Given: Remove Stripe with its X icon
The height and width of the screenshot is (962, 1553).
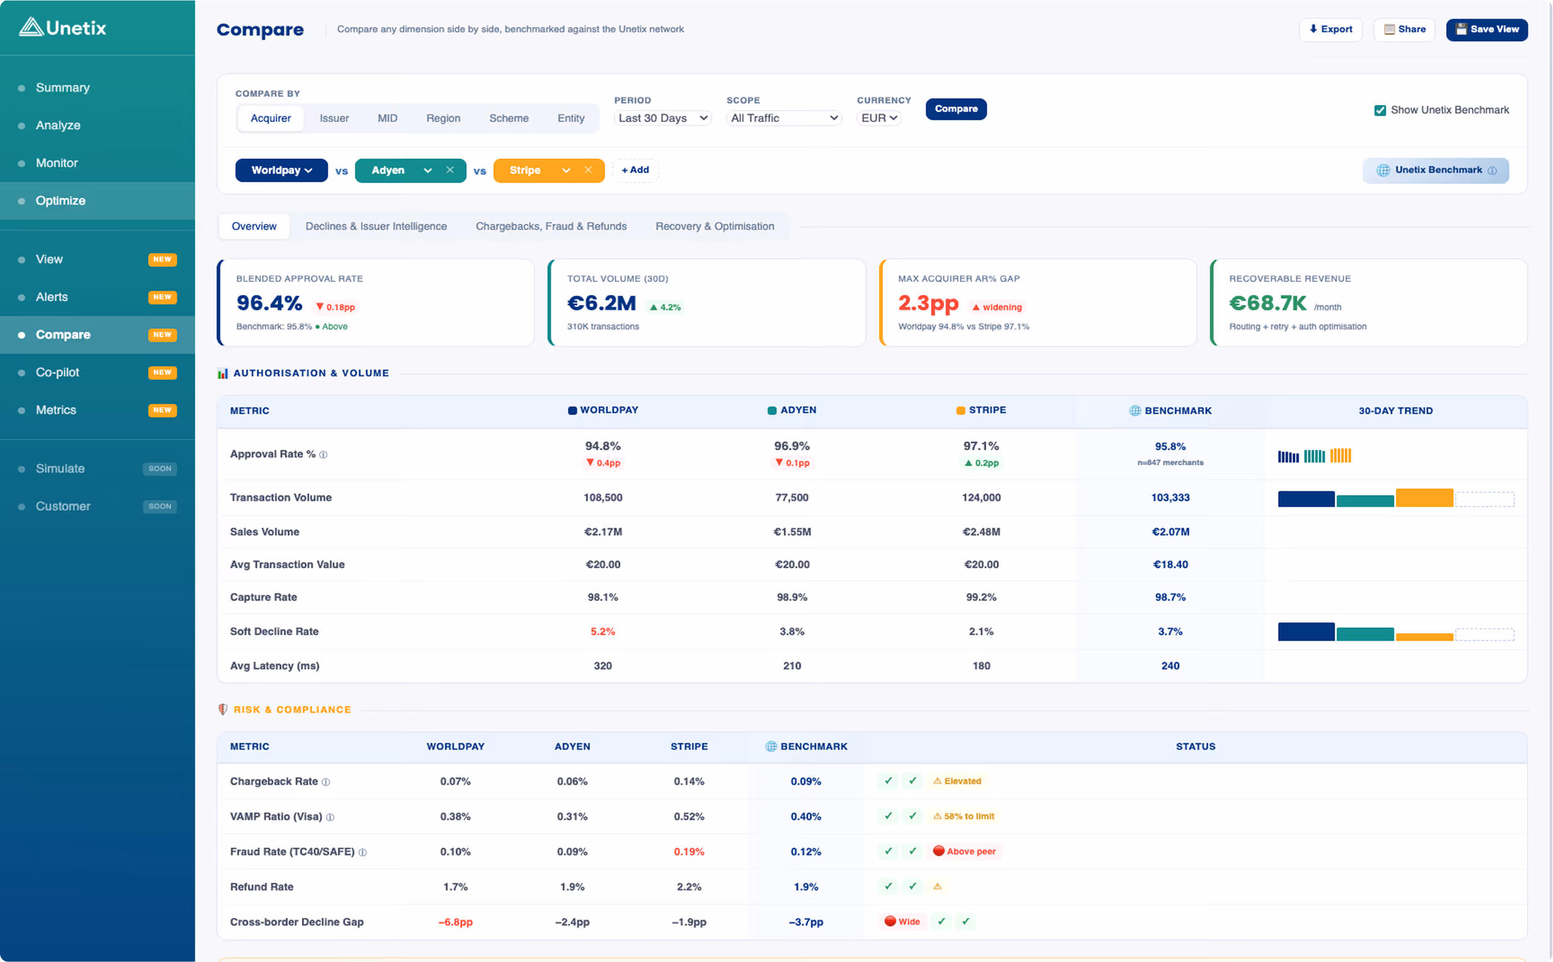Looking at the screenshot, I should click(x=588, y=170).
